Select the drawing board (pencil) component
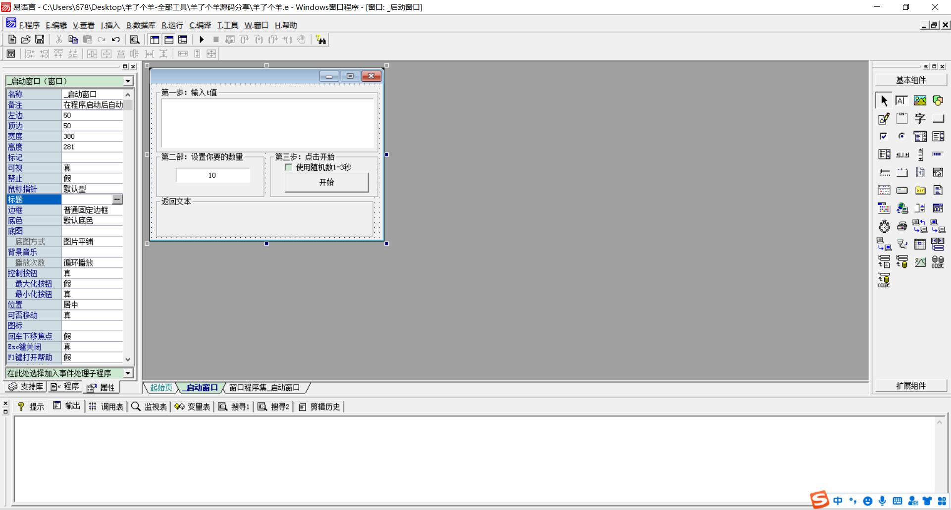The image size is (951, 510). (x=884, y=118)
